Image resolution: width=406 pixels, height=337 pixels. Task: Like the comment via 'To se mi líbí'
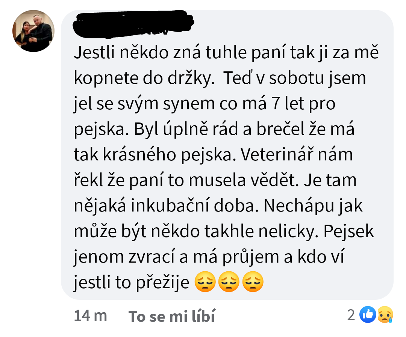click(172, 316)
